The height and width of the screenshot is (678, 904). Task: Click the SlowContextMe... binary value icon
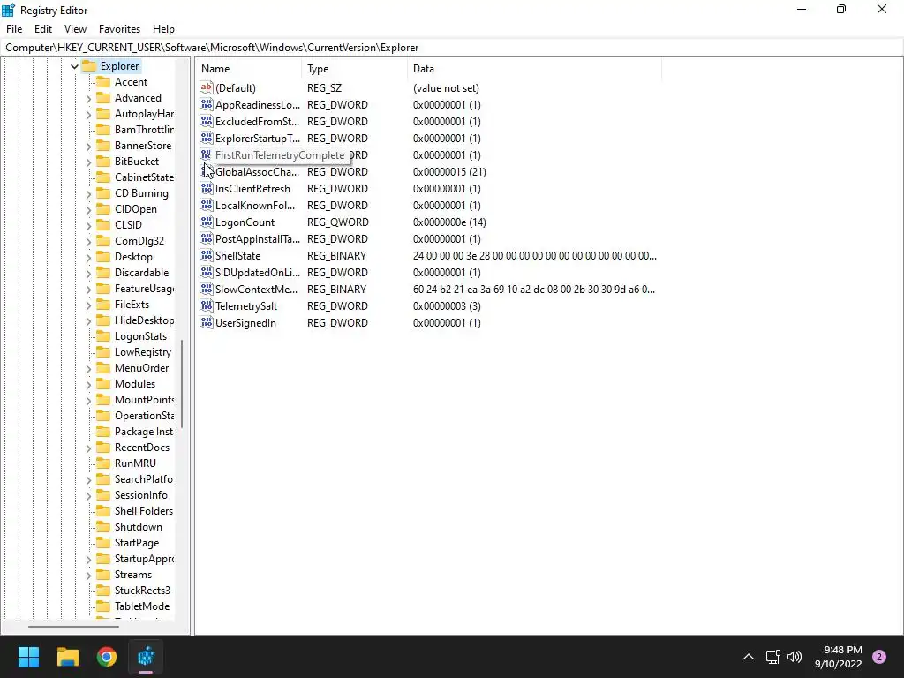coord(207,289)
